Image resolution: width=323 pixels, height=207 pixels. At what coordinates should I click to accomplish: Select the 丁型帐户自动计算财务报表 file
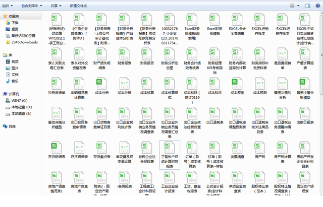170,155
